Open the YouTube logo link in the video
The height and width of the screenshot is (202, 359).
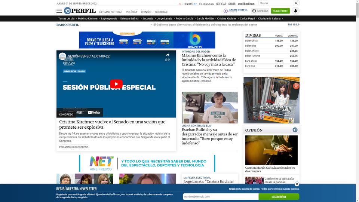94,113
